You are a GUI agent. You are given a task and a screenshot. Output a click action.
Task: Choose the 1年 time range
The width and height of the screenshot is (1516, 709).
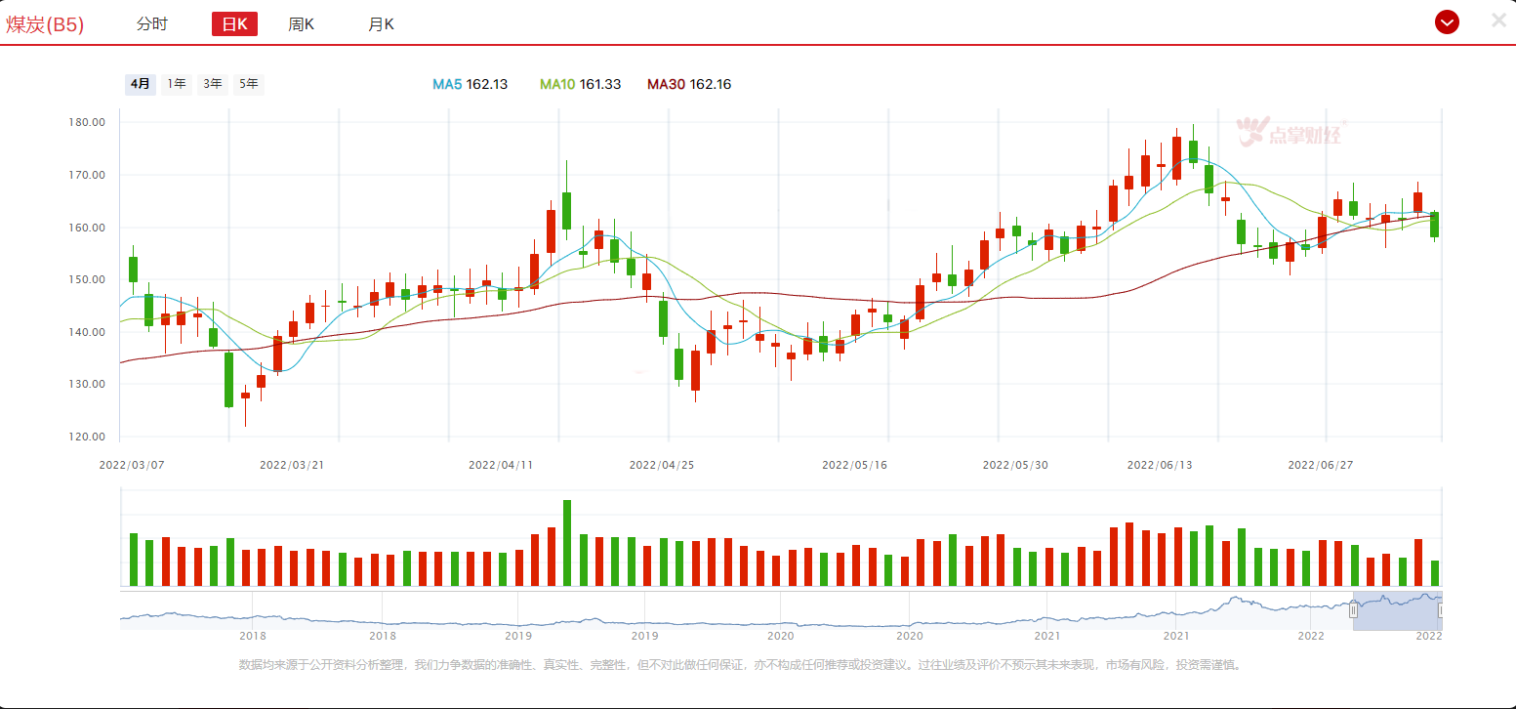point(177,84)
